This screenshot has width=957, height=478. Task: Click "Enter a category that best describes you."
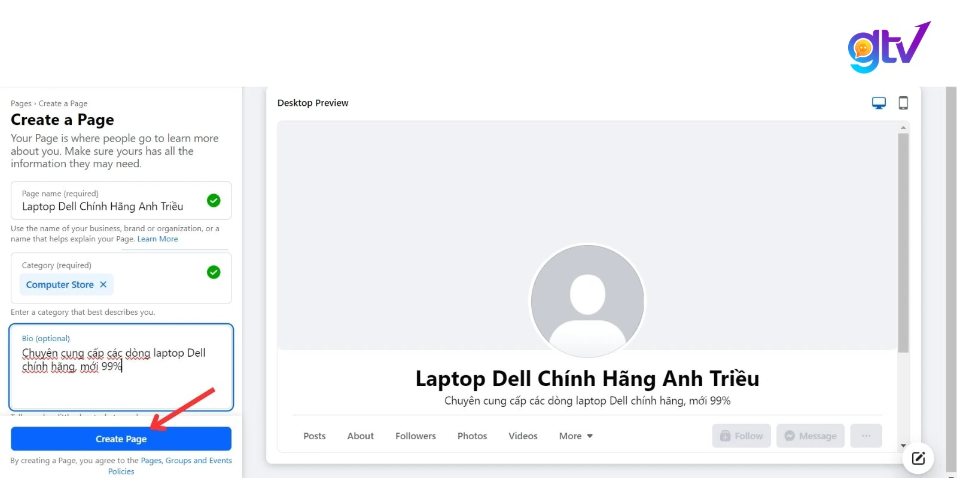point(83,312)
